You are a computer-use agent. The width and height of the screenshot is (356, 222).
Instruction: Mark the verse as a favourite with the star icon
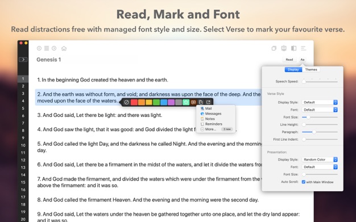[186, 102]
